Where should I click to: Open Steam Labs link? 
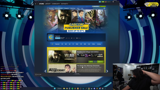coord(82,8)
